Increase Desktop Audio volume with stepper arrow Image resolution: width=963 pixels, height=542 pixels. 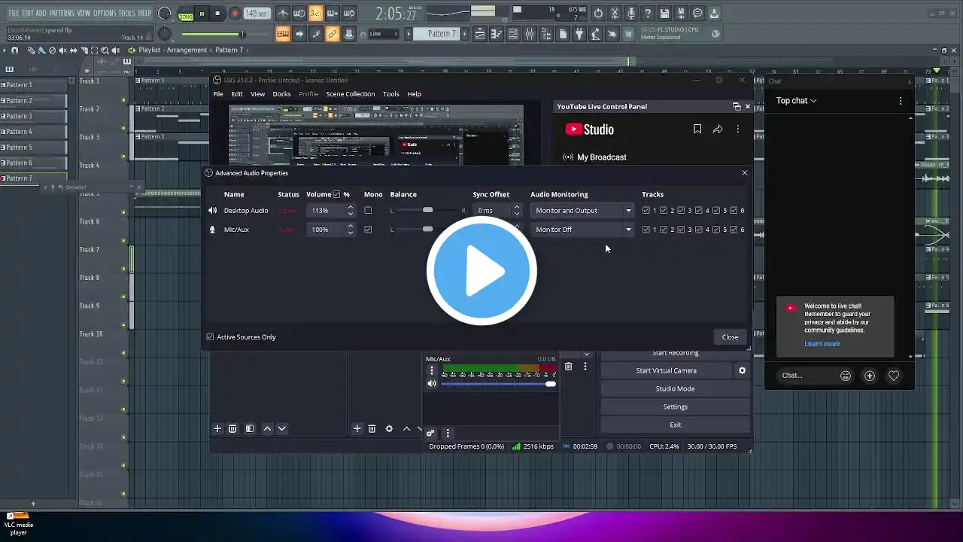click(x=351, y=208)
